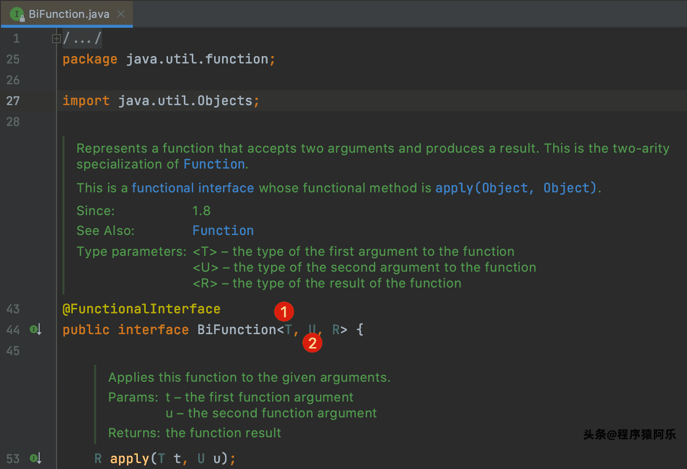
Task: Open the Function link in the specialization sentence
Action: 214,164
